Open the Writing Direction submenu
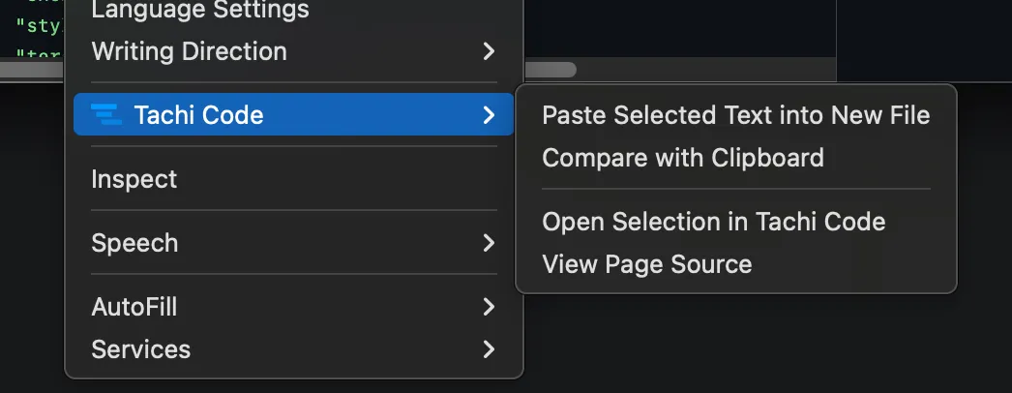 point(189,51)
